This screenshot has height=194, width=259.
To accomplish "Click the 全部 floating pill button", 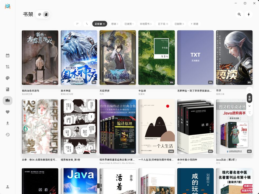I will coord(249,98).
